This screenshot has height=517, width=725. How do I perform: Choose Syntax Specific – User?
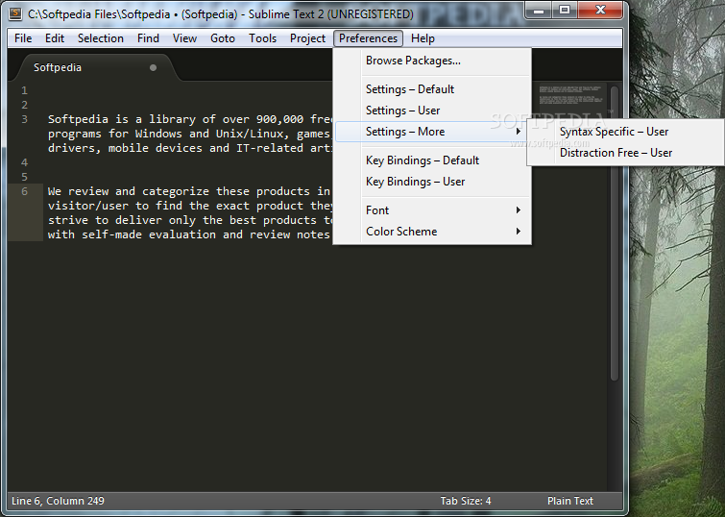625,132
